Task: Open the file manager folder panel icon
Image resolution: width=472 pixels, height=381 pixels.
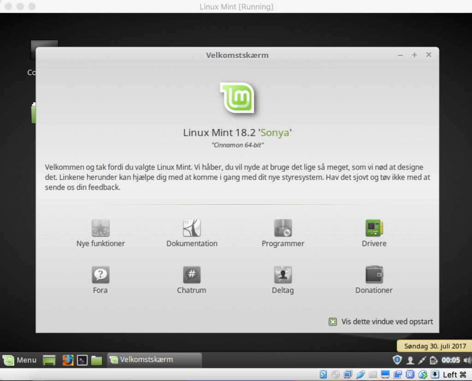Action: click(97, 360)
